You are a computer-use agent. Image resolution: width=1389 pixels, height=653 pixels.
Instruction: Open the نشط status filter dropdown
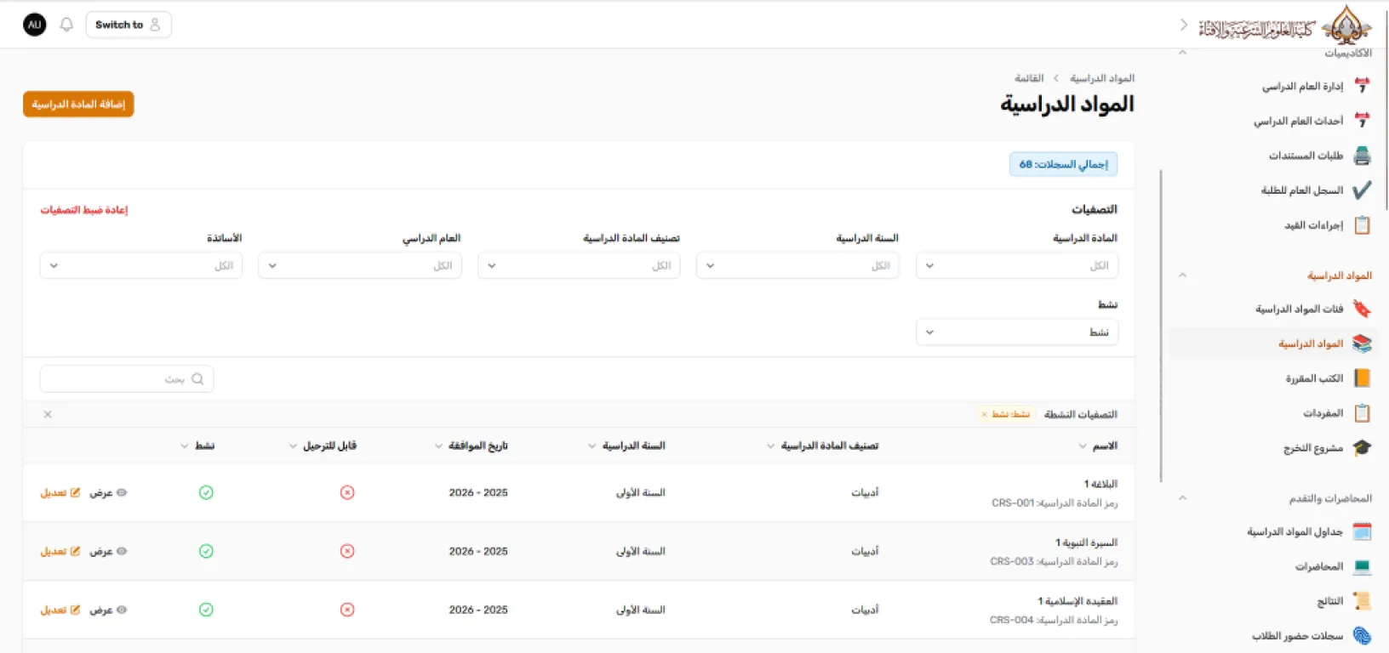(x=1017, y=332)
